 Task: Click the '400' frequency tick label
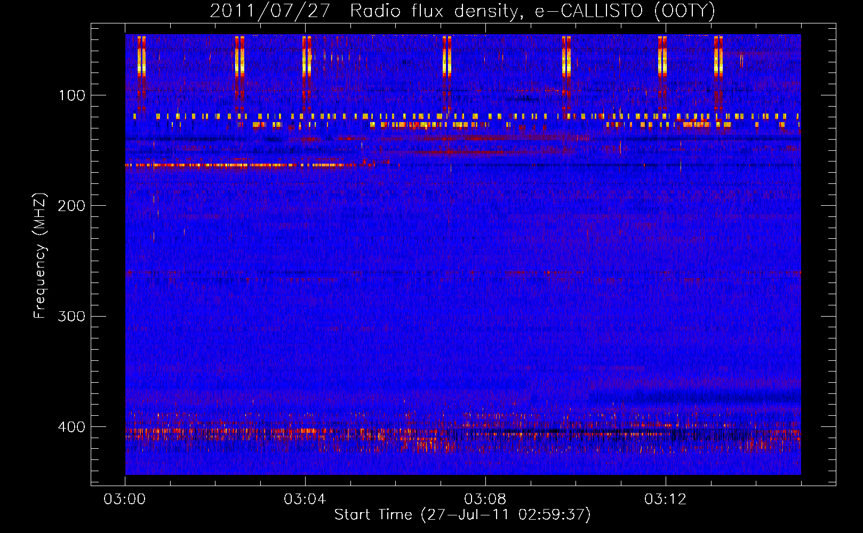tap(72, 427)
